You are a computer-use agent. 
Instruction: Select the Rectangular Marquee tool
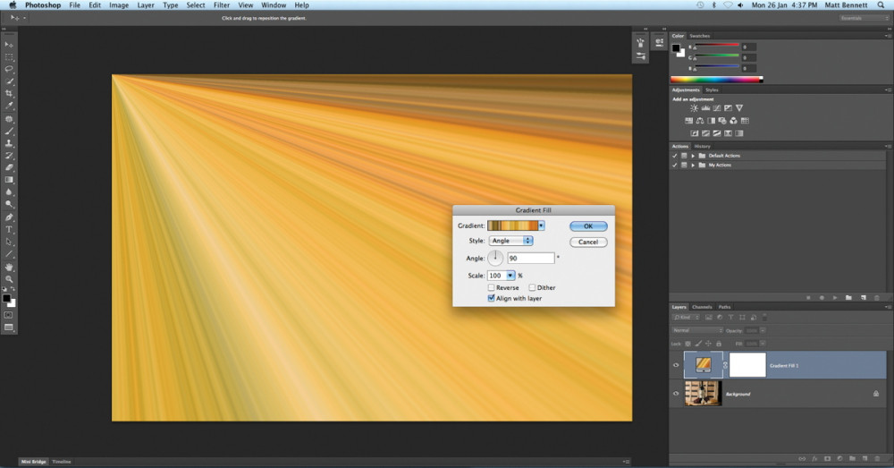tap(9, 57)
